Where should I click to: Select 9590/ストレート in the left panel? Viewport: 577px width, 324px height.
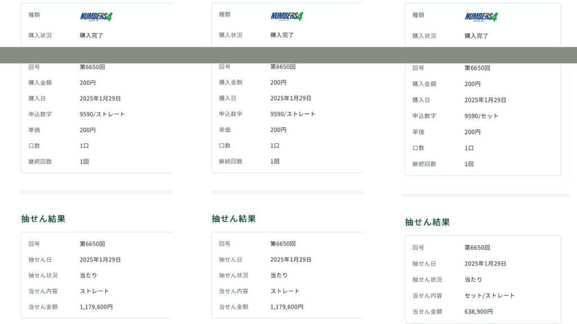click(x=102, y=114)
